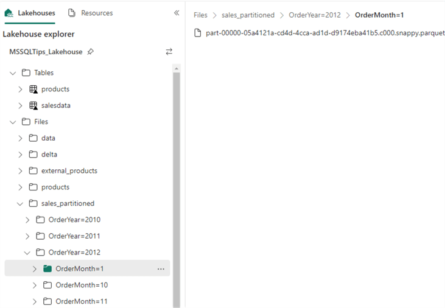445x308 pixels.
Task: Collapse the sales_partitioned folder chevron
Action: coord(20,203)
